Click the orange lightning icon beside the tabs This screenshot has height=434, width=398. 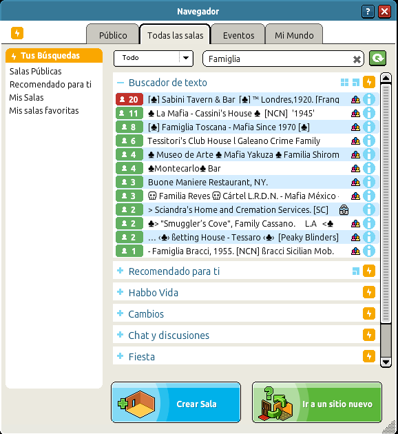point(17,33)
